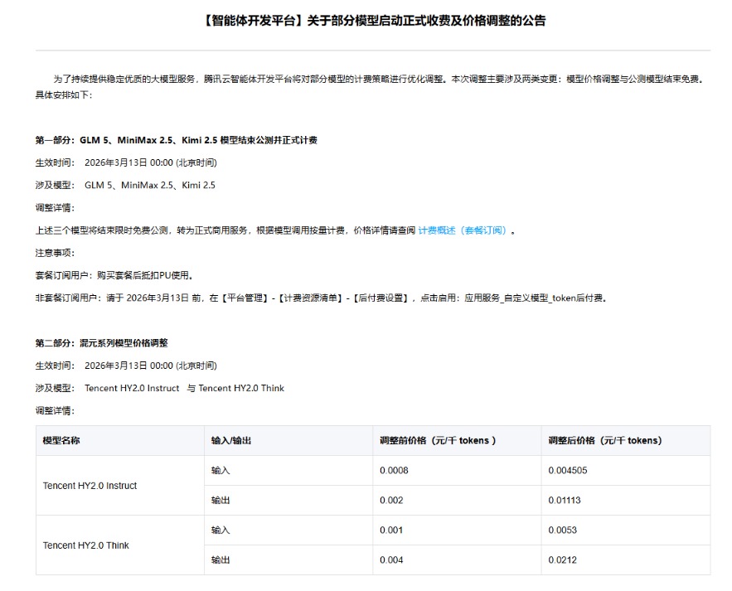Image resolution: width=732 pixels, height=591 pixels.
Task: Select the 调整前价格 column header
Action: 438,441
